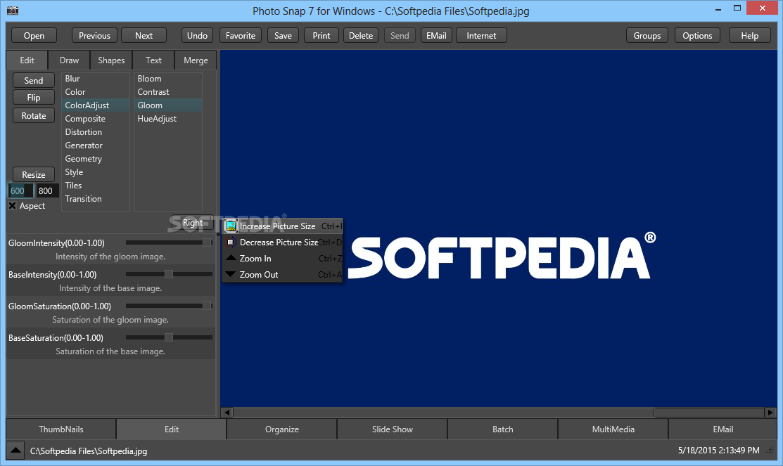Click the Delete button

(x=361, y=35)
